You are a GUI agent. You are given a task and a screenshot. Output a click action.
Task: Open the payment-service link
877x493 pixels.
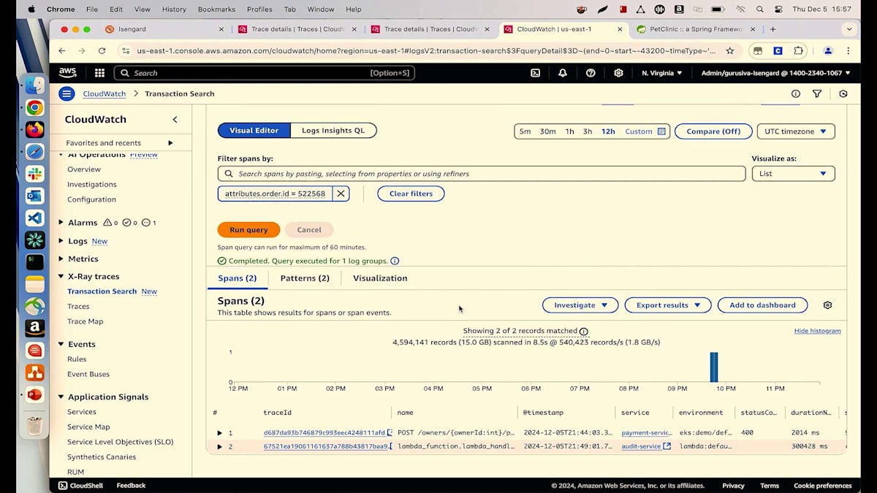[x=647, y=433]
